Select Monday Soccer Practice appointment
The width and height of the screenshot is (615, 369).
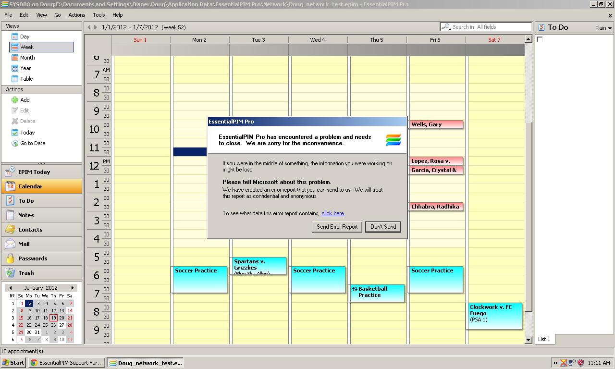pyautogui.click(x=199, y=280)
